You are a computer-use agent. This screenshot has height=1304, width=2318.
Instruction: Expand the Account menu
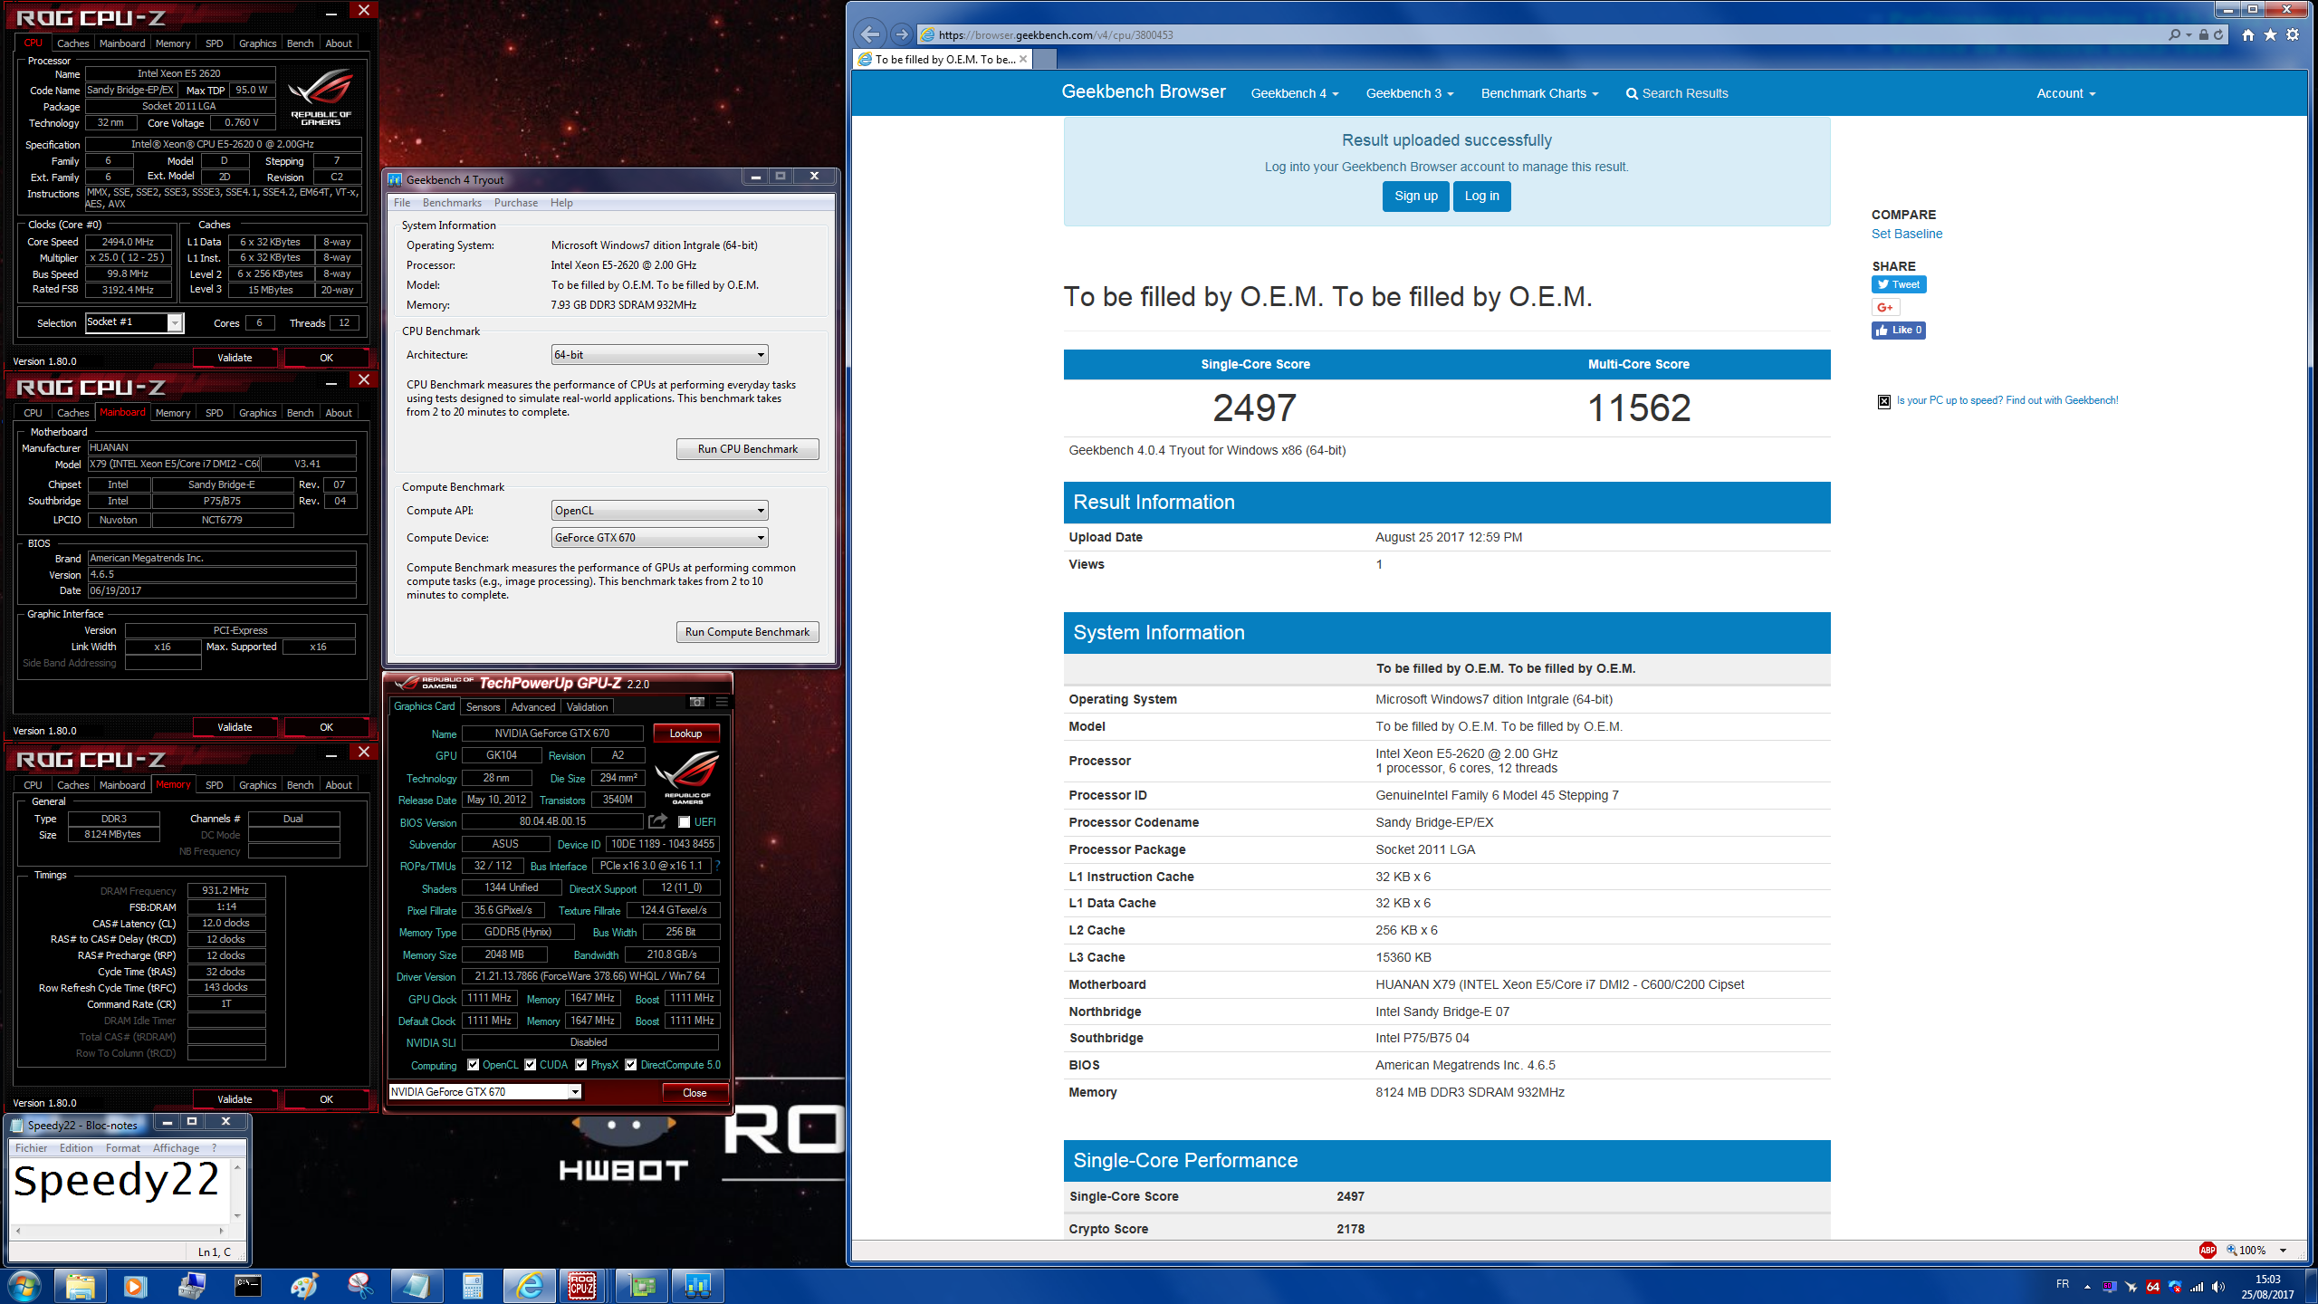(x=2066, y=93)
